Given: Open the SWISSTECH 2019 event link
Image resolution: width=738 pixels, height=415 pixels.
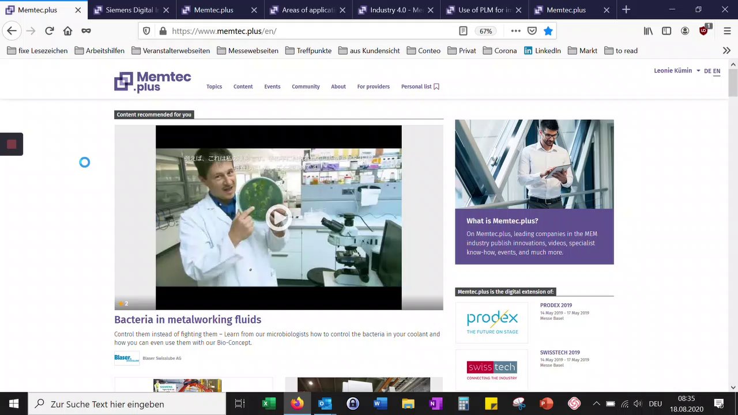Looking at the screenshot, I should pyautogui.click(x=560, y=353).
